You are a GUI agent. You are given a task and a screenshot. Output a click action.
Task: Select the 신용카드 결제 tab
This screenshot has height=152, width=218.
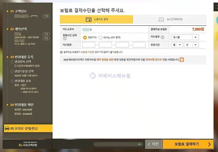tap(96, 19)
